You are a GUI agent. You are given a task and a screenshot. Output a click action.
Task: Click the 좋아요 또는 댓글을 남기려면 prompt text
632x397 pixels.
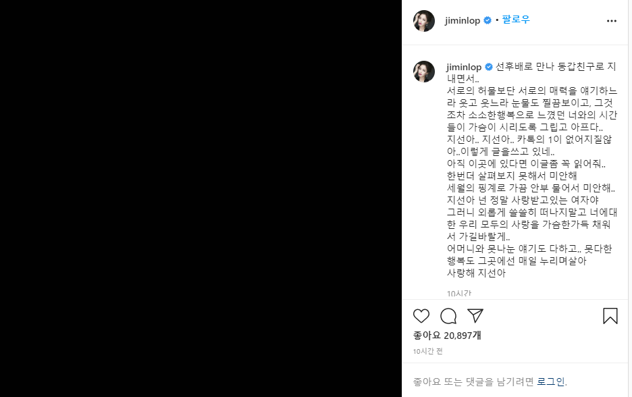[473, 381]
